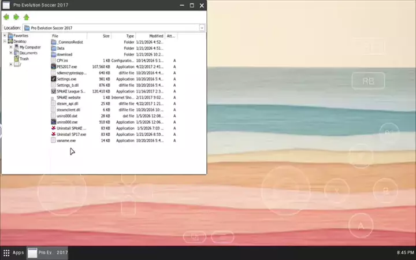Click the green Back arrow
This screenshot has width=416, height=260.
click(6, 17)
